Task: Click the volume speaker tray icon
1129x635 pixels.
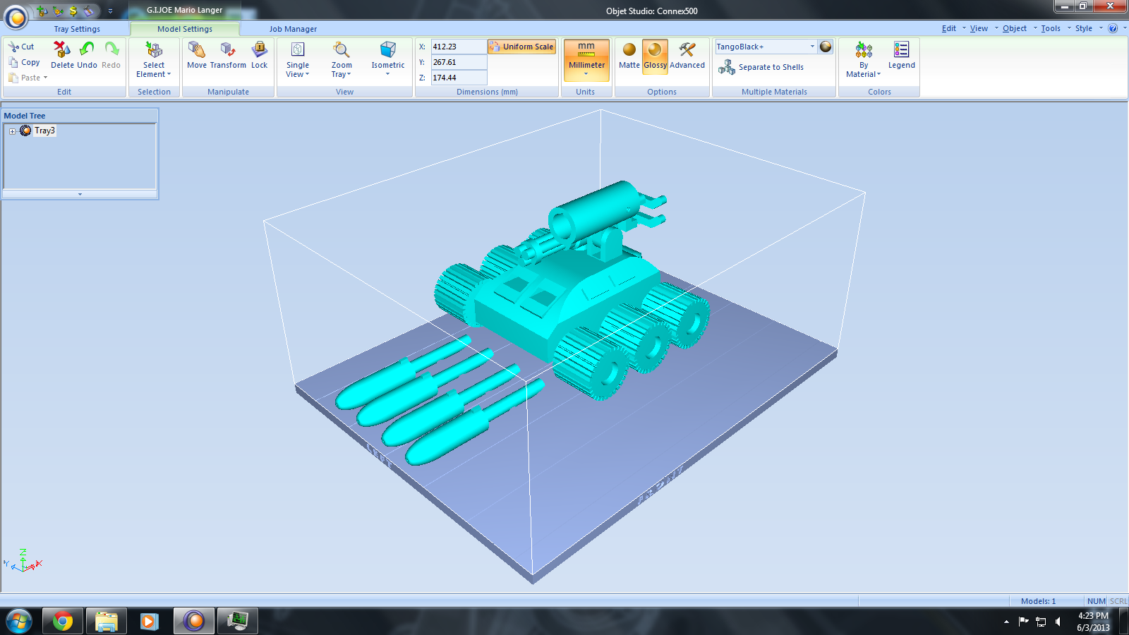Action: click(x=1058, y=622)
